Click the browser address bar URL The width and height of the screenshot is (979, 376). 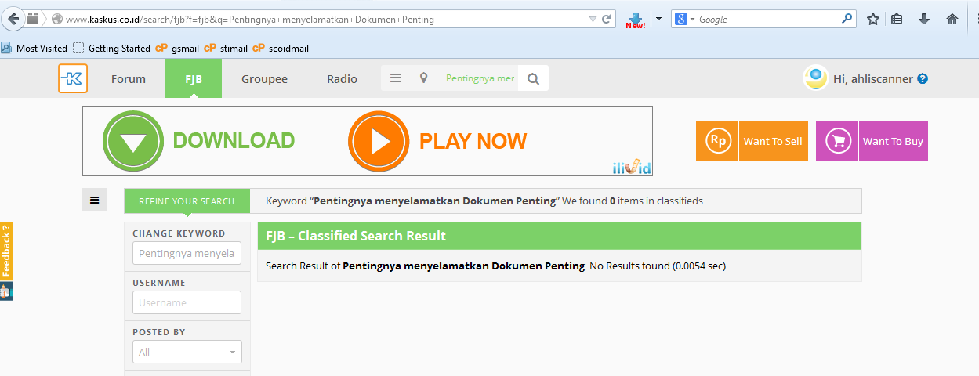(249, 19)
